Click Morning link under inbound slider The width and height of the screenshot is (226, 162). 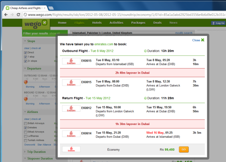(x=30, y=104)
